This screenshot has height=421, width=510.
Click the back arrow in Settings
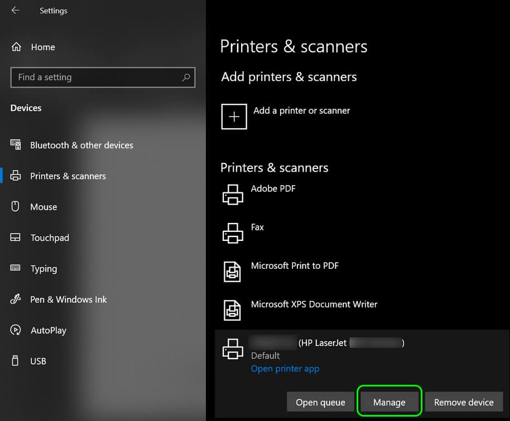click(15, 11)
